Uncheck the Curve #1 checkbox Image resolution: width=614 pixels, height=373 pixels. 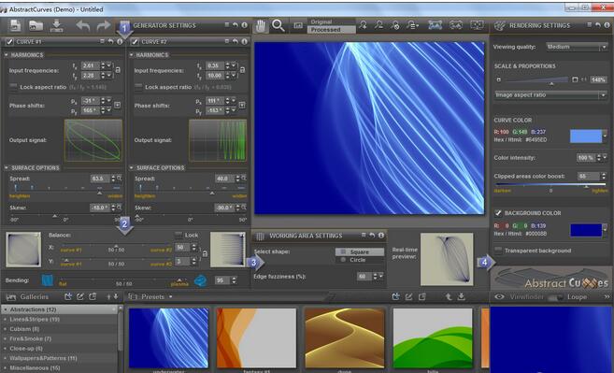pyautogui.click(x=9, y=41)
